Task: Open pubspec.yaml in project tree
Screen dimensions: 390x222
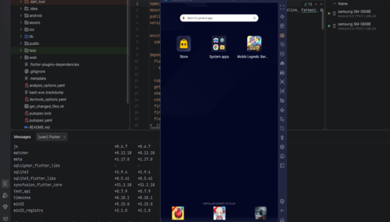Action: click(41, 120)
